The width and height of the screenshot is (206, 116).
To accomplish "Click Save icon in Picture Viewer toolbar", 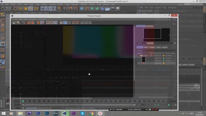I will [18, 23].
